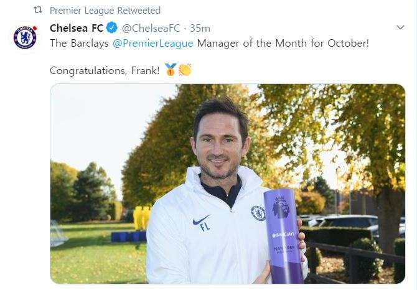
Task: Click the Barclays label on the trophy
Action: [284, 236]
